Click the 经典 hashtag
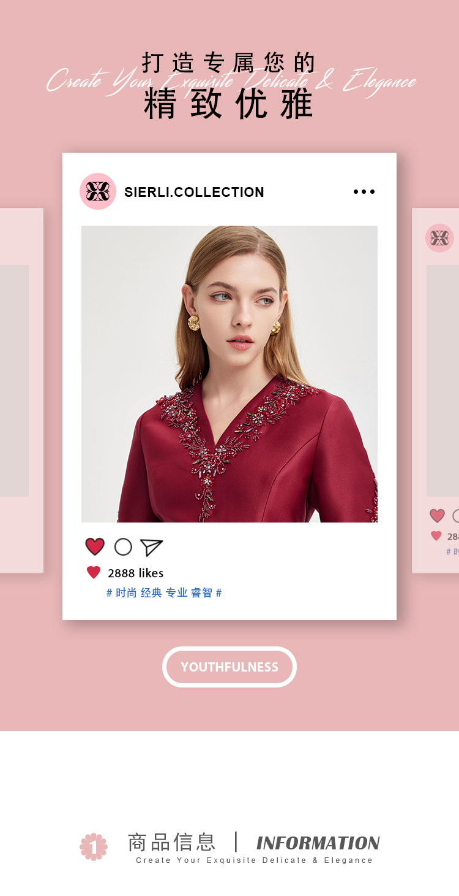This screenshot has width=459, height=896. coord(151,593)
